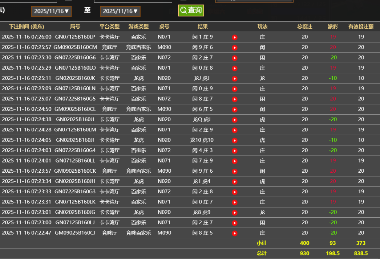The width and height of the screenshot is (380, 259).
Task: Play video of last round GM09025B160CJ
Action: 234,233
